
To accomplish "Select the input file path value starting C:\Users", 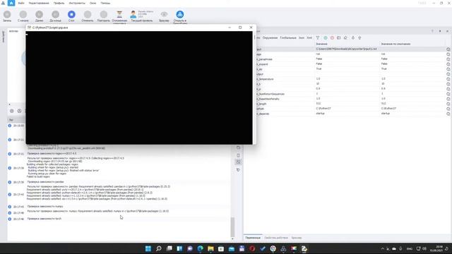I will click(346, 49).
